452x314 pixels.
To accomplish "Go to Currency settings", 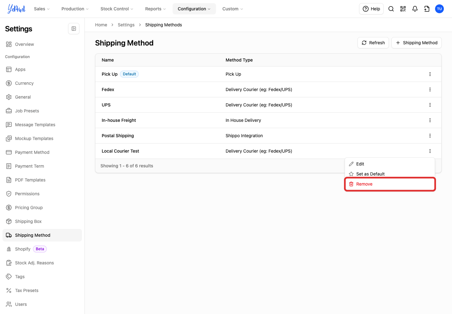I will (x=42, y=83).
